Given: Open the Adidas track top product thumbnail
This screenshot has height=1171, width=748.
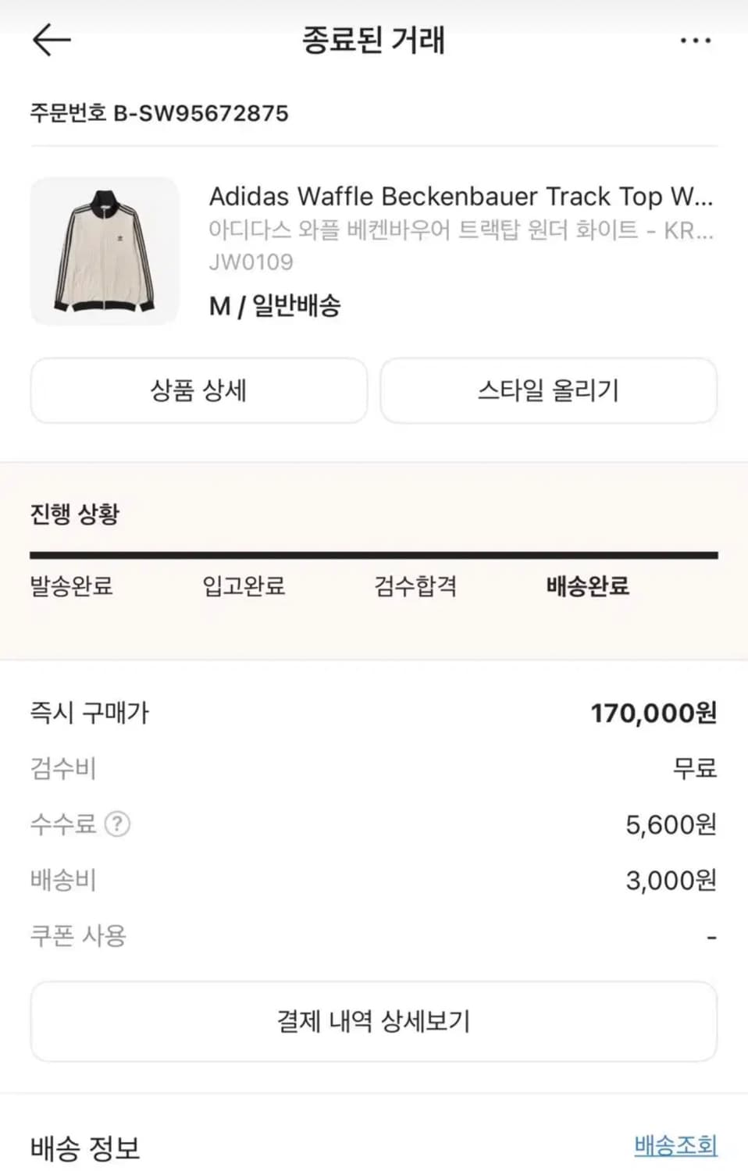Looking at the screenshot, I should click(105, 251).
